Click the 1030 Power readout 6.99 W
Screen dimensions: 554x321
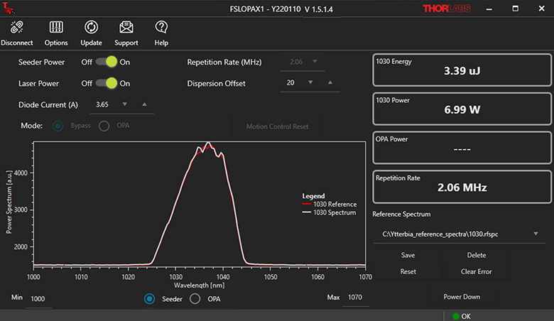[462, 109]
